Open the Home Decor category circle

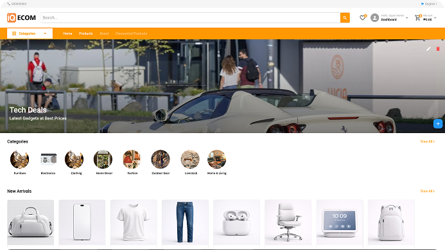[x=103, y=159]
